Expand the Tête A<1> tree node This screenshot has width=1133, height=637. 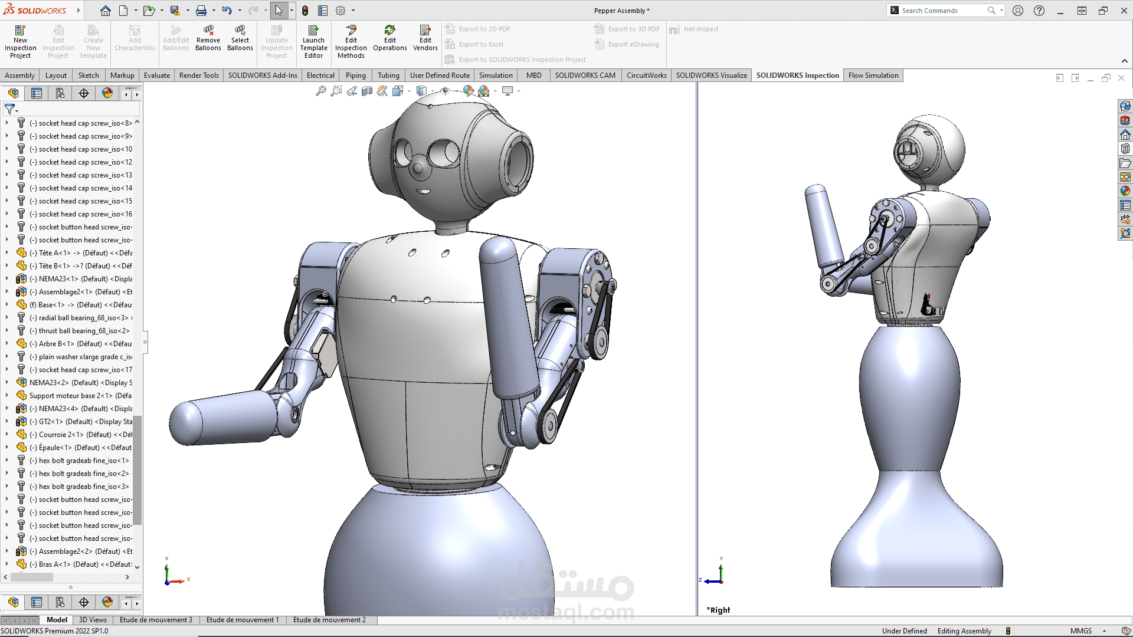pyautogui.click(x=6, y=253)
